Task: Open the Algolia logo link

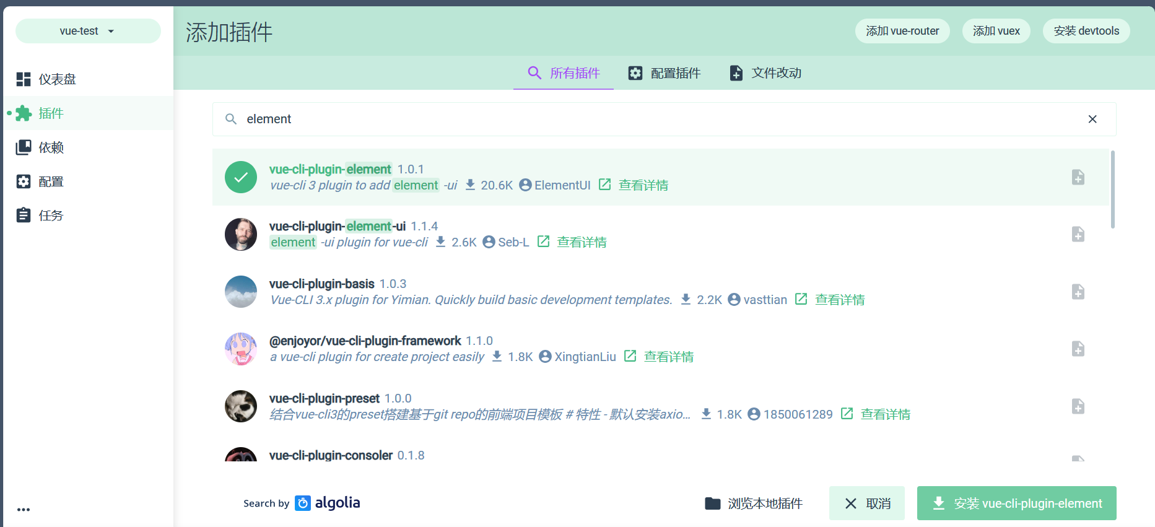Action: [328, 503]
